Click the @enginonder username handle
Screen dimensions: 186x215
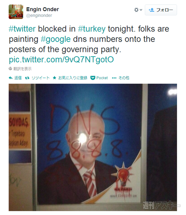click(x=39, y=15)
